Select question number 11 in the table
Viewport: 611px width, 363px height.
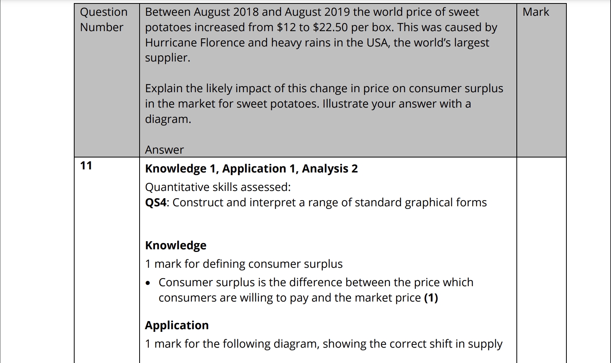click(x=86, y=166)
